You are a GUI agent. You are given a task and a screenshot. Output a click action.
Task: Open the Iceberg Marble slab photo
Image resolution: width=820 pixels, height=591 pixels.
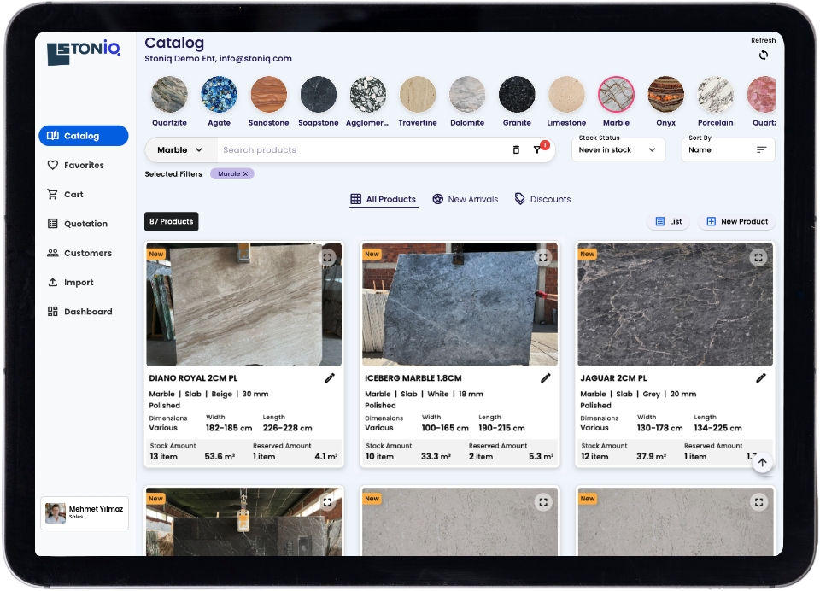[460, 304]
